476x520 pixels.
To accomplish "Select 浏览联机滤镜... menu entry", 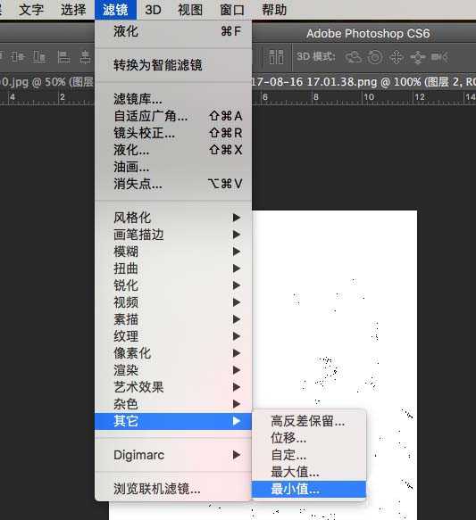I will pyautogui.click(x=173, y=489).
